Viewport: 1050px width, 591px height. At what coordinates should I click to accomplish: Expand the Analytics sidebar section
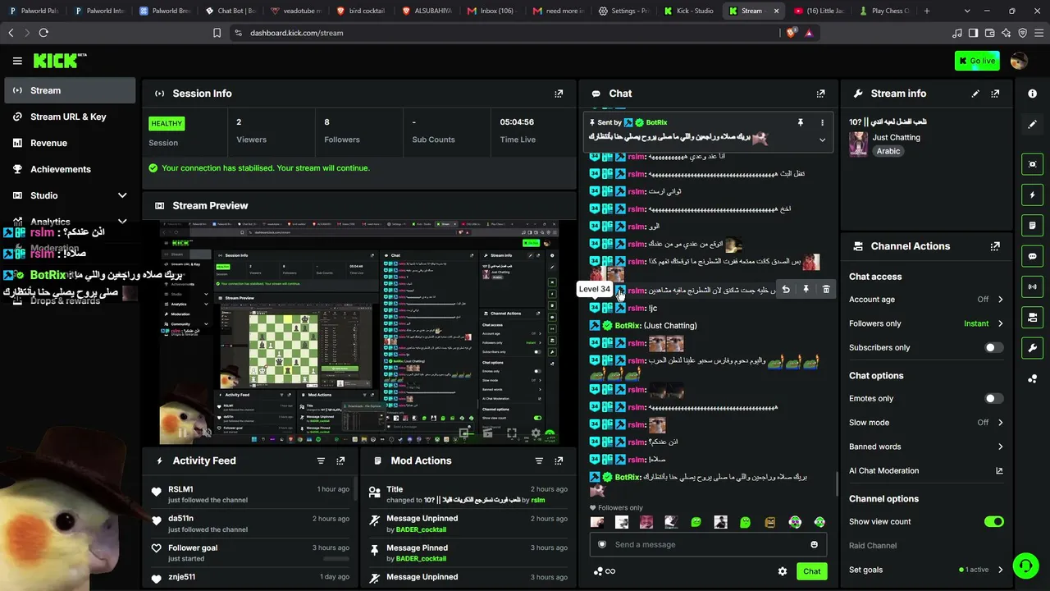[122, 222]
